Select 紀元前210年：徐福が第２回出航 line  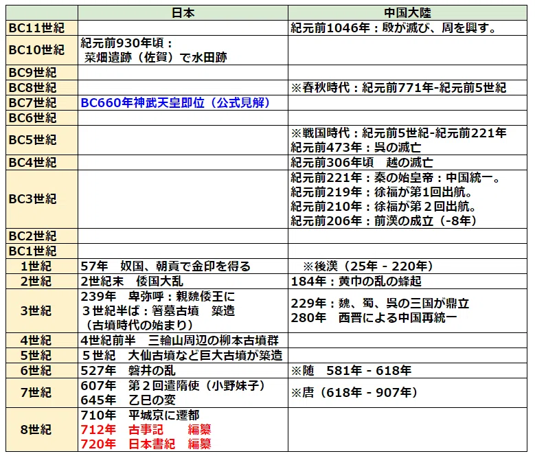[x=383, y=207]
